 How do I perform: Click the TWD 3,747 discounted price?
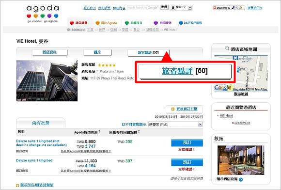click(x=86, y=146)
